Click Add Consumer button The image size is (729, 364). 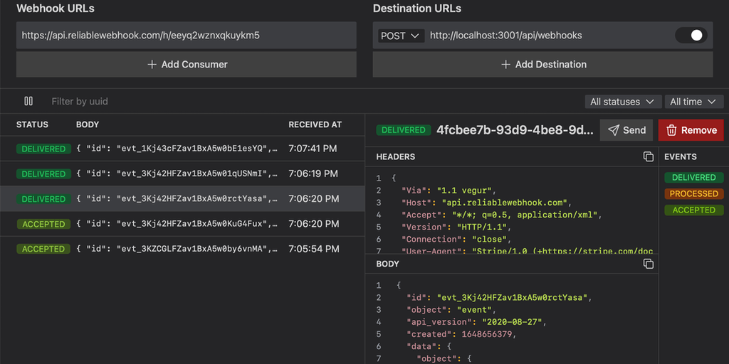click(187, 64)
